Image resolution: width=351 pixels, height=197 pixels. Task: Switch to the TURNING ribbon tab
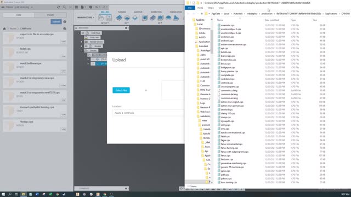click(122, 12)
